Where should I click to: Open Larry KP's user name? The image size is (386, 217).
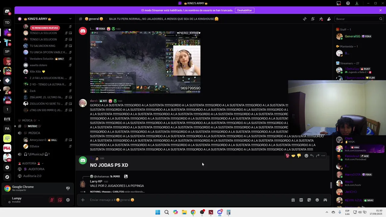click(96, 181)
